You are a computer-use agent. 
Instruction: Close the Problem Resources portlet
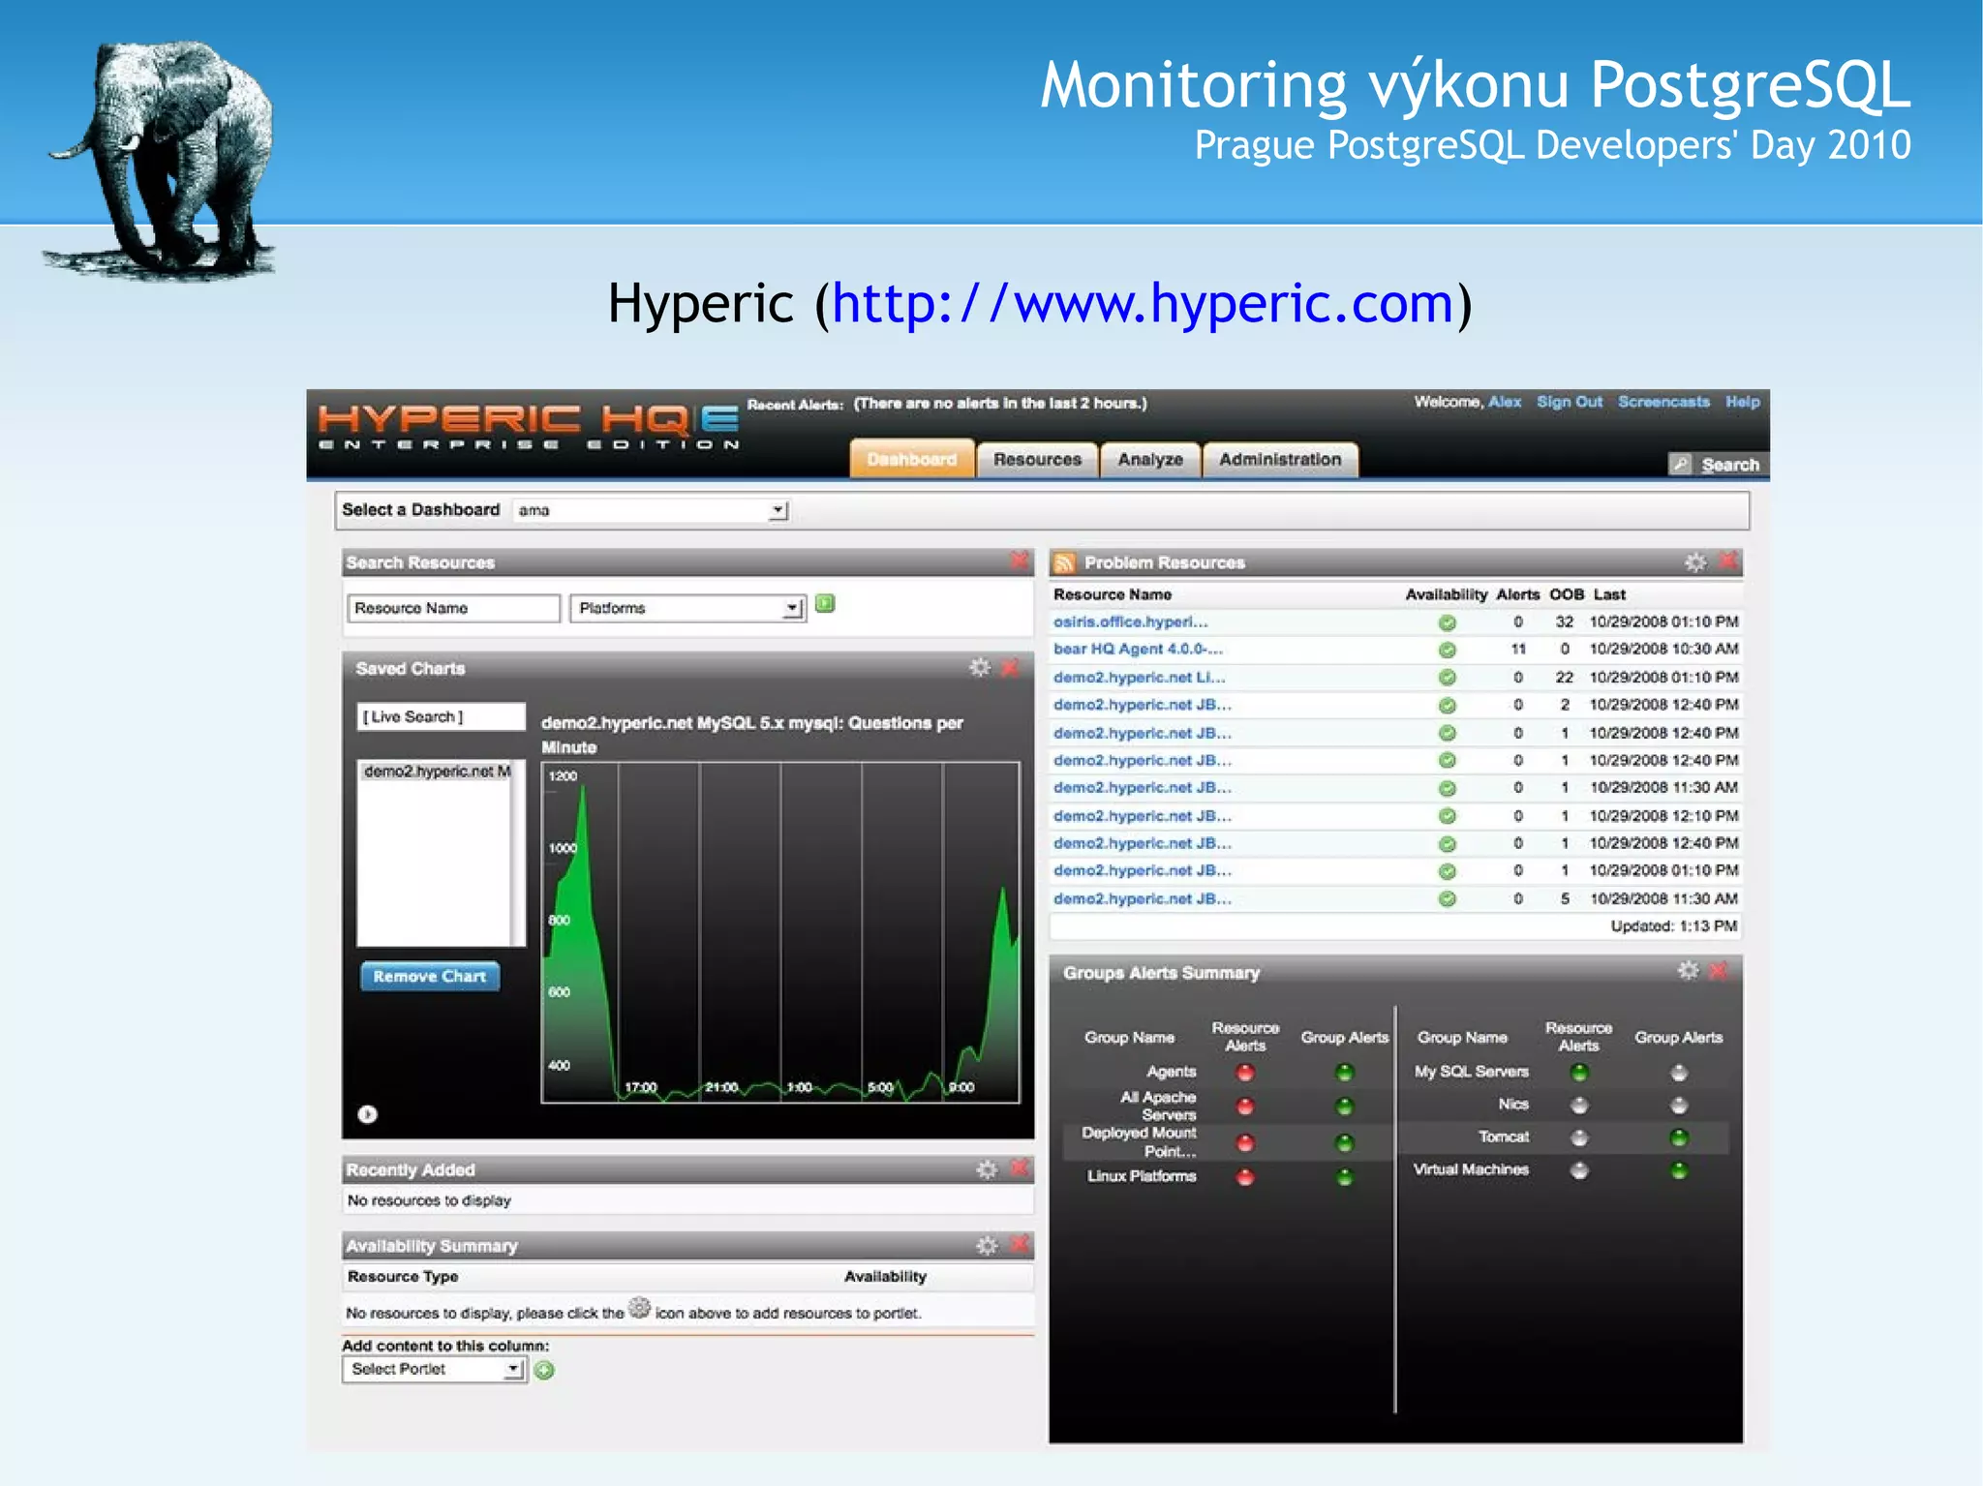pos(1728,561)
